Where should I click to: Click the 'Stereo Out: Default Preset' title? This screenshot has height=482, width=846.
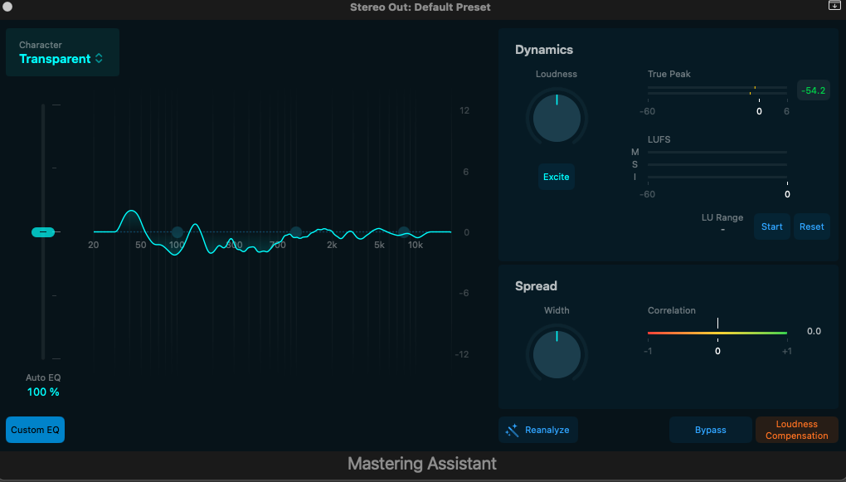coord(421,7)
